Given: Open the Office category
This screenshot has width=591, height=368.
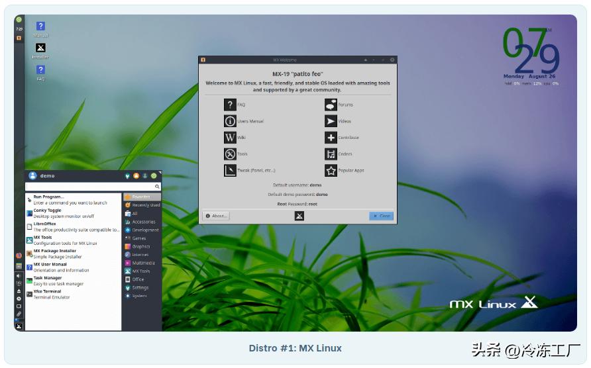Looking at the screenshot, I should pos(142,279).
